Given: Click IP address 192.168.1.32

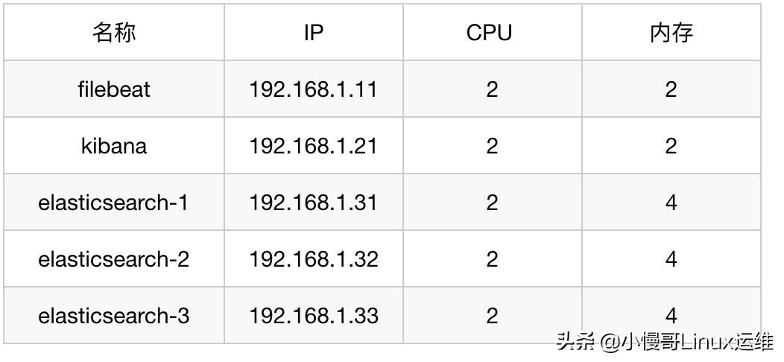Looking at the screenshot, I should pos(314,259).
